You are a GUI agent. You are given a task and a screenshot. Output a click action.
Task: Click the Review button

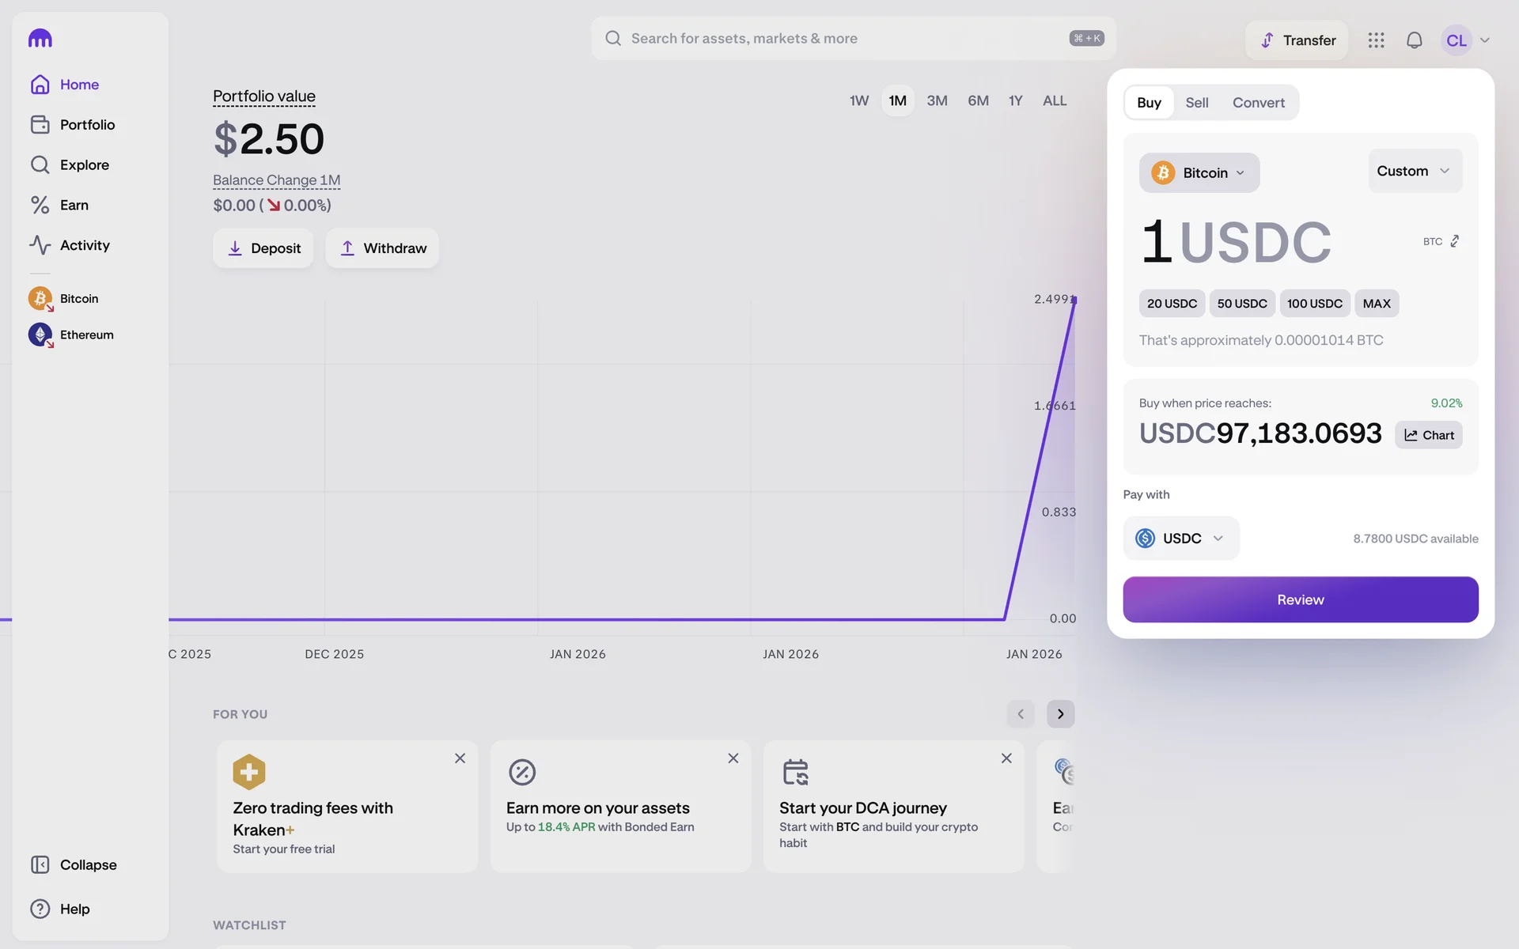point(1300,599)
